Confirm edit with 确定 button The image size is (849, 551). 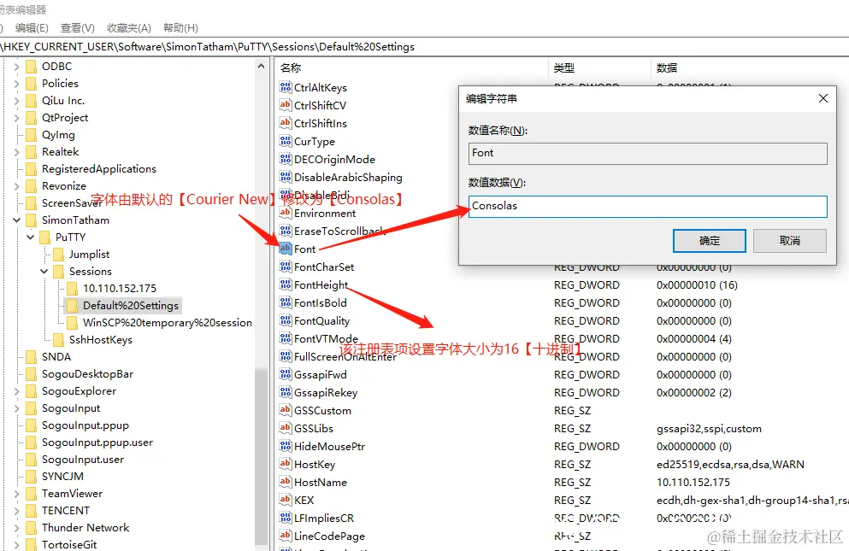(x=710, y=240)
